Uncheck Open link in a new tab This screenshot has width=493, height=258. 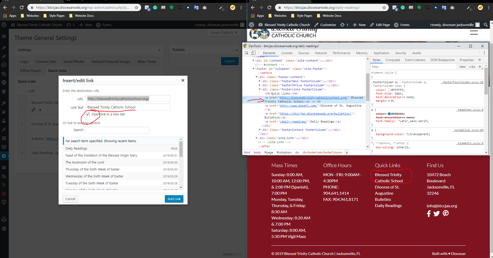88,114
